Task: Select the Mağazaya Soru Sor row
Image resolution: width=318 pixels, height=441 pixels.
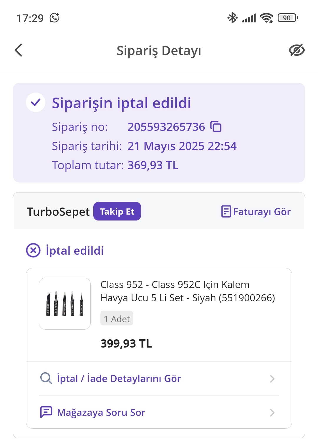Action: pyautogui.click(x=101, y=412)
